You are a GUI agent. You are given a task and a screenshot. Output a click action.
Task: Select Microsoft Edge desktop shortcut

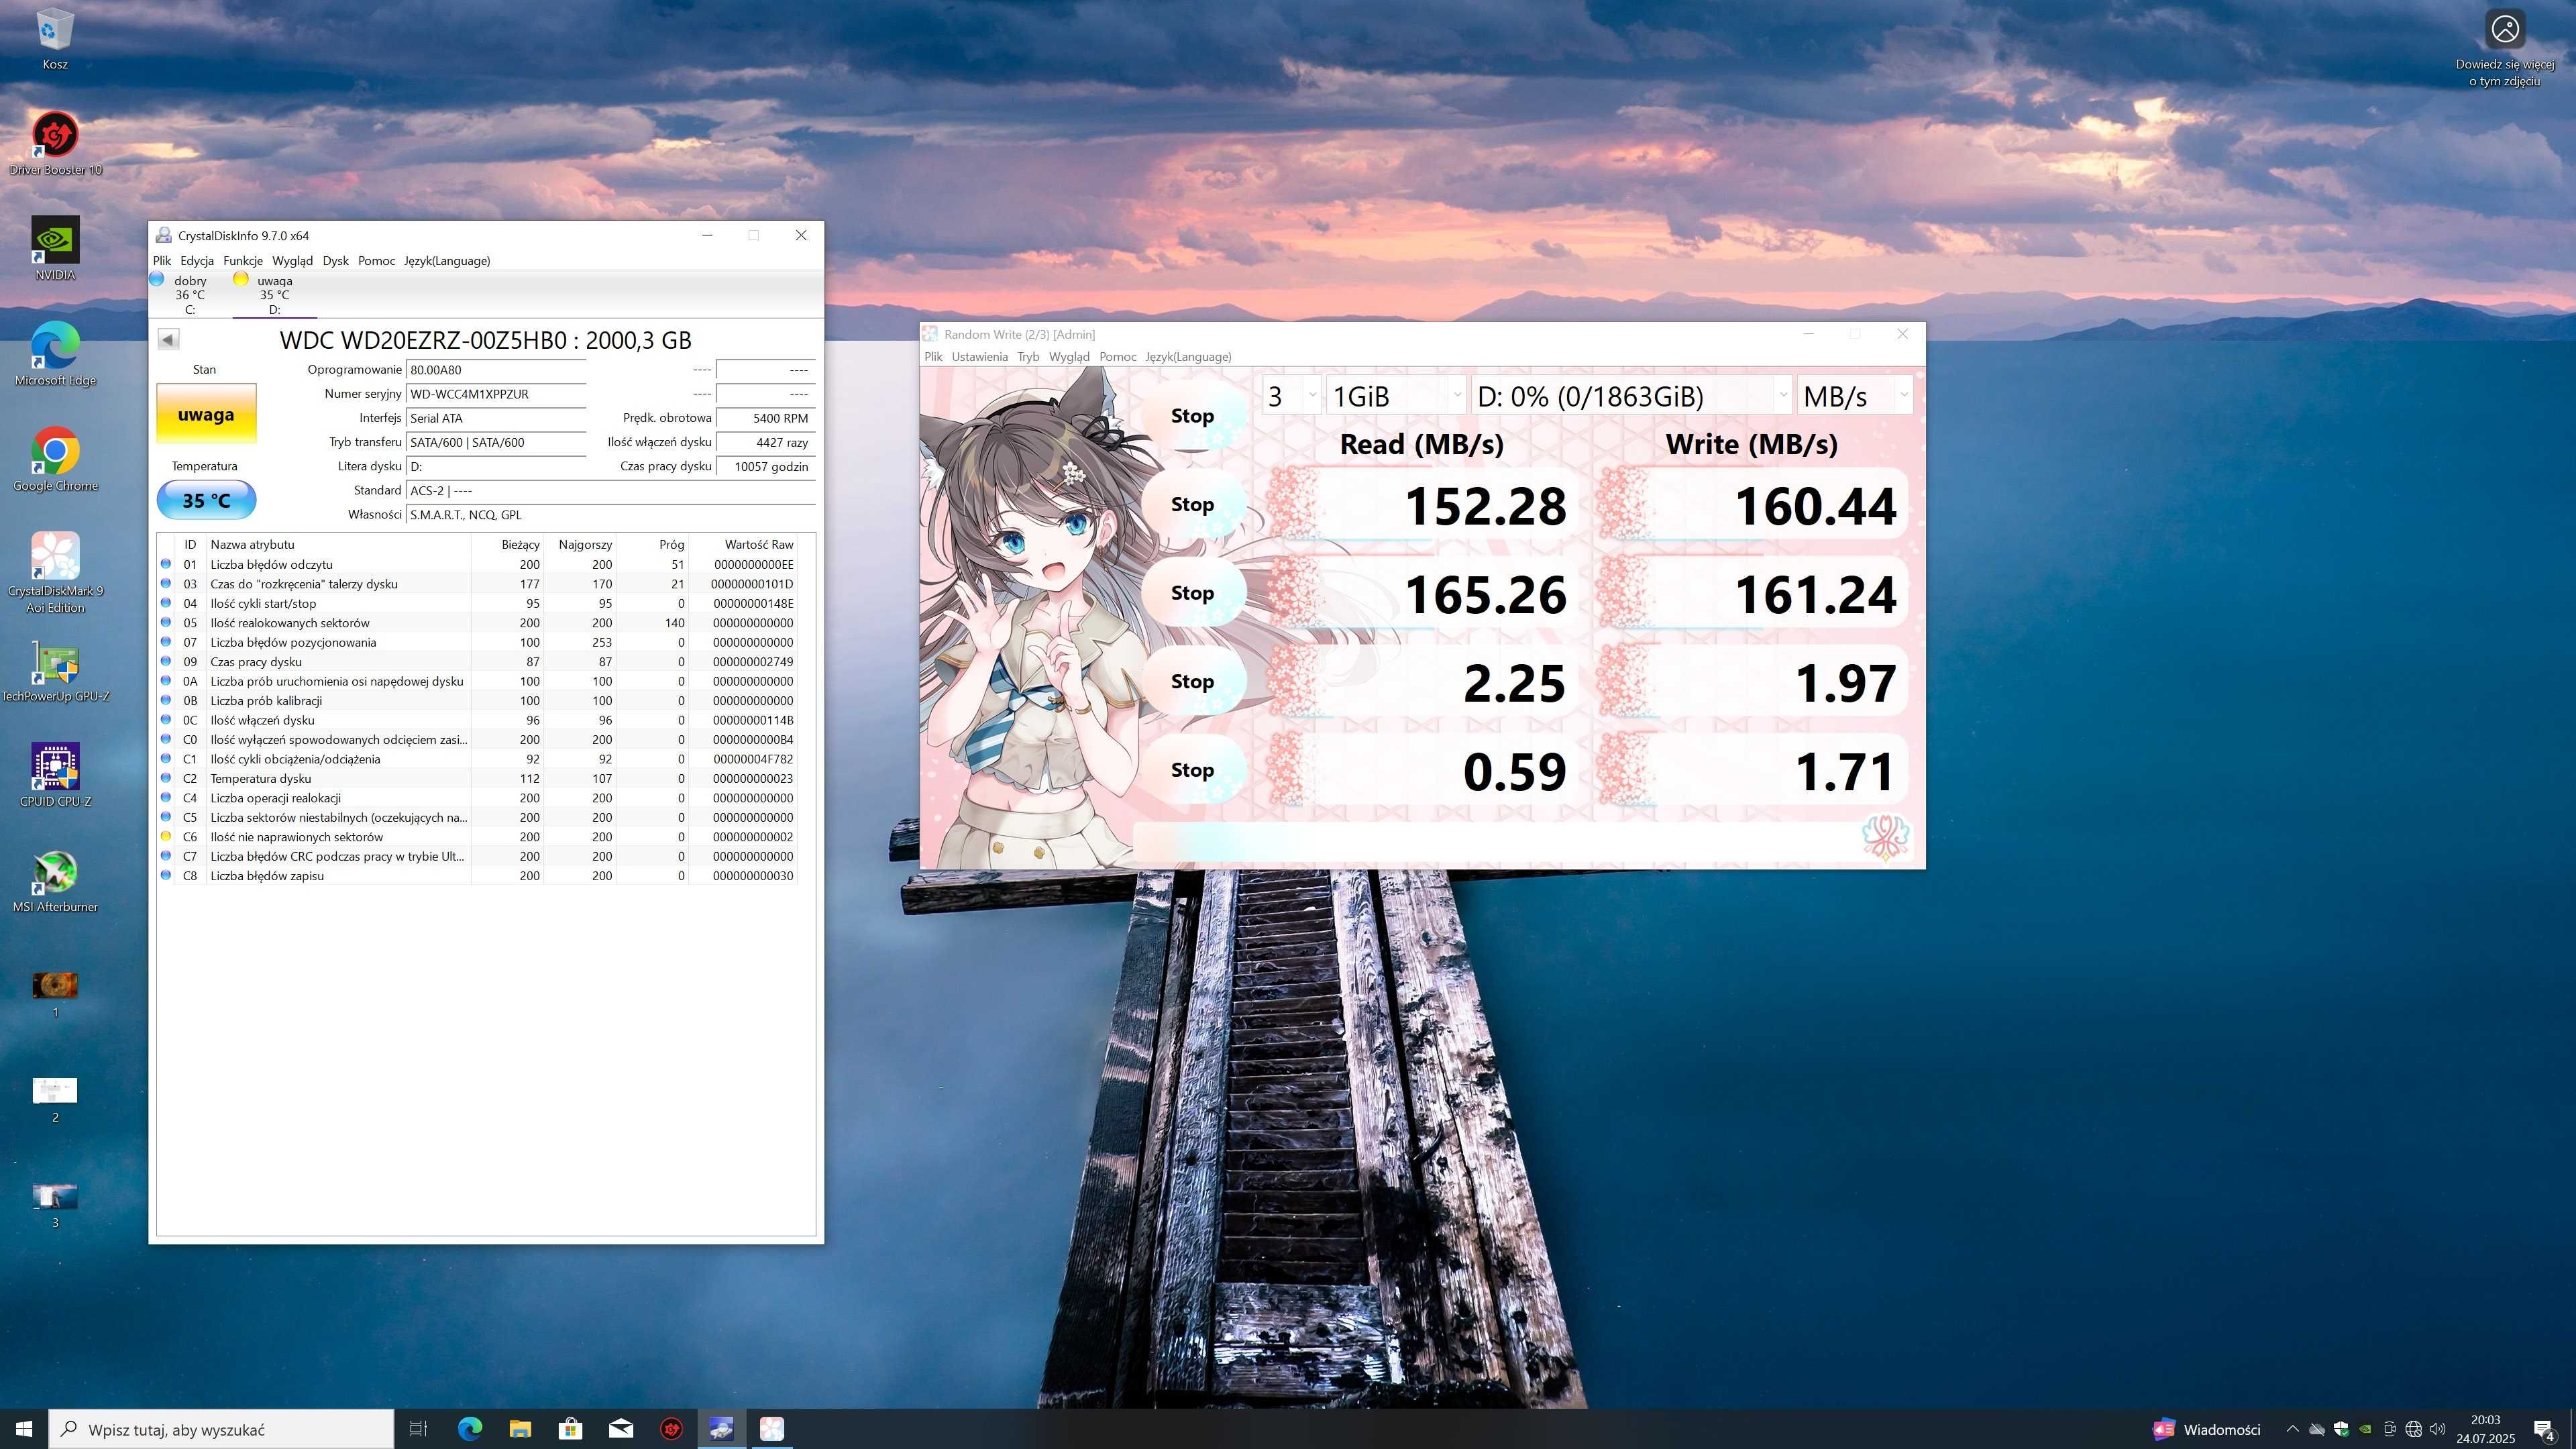[x=55, y=353]
